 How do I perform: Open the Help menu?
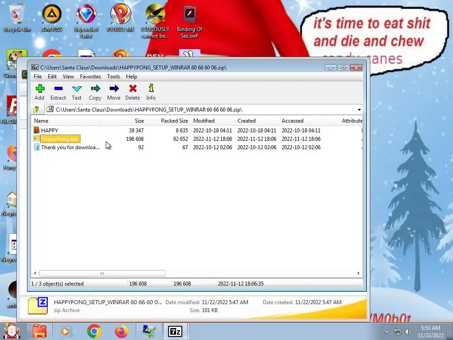131,77
